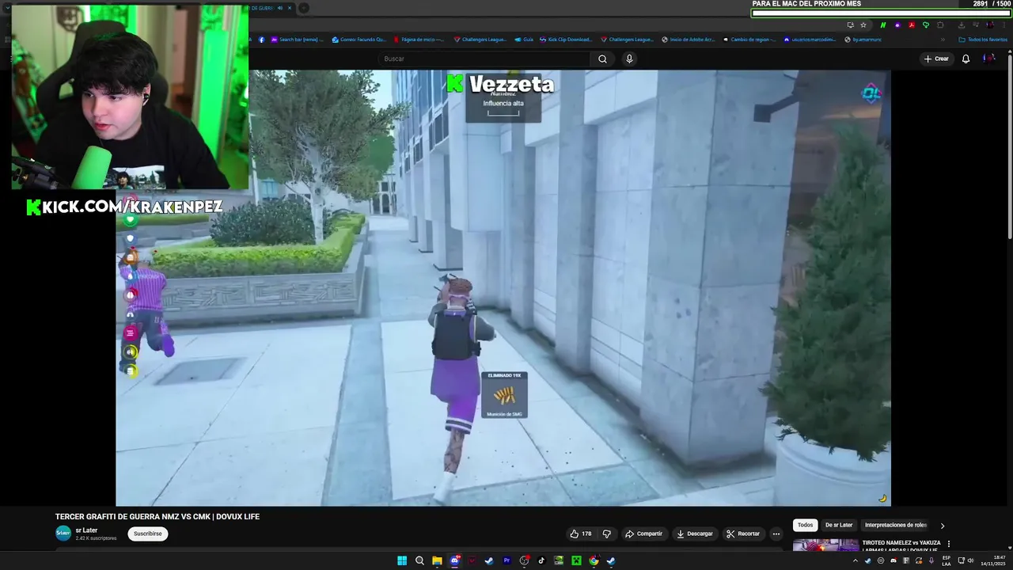Click the Suscribirse button
1013x570 pixels.
coord(147,534)
